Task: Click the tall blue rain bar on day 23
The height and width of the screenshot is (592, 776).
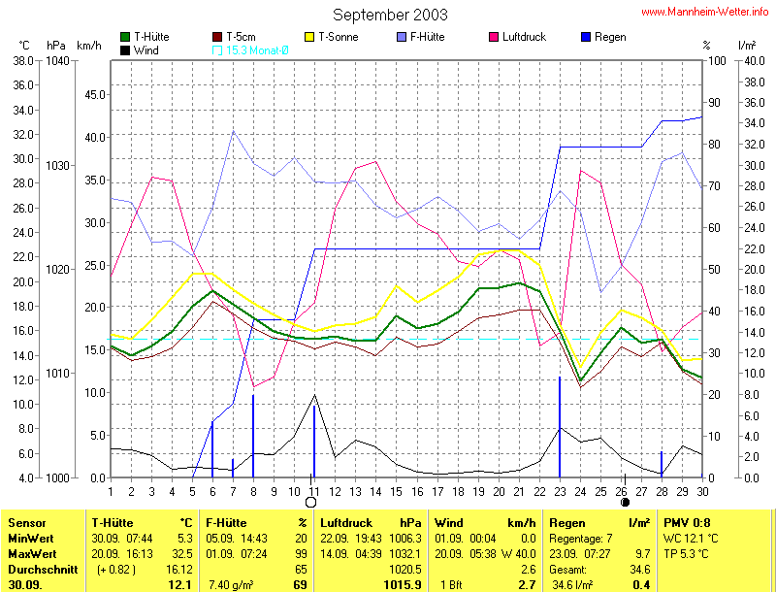Action: tap(560, 427)
